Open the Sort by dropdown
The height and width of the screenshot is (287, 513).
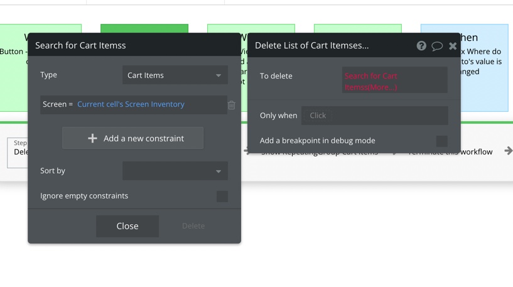pos(175,170)
